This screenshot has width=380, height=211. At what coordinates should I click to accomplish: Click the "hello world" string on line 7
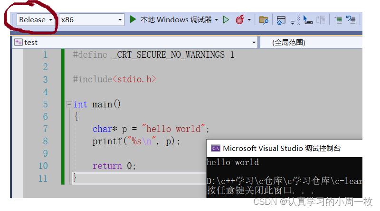point(175,129)
